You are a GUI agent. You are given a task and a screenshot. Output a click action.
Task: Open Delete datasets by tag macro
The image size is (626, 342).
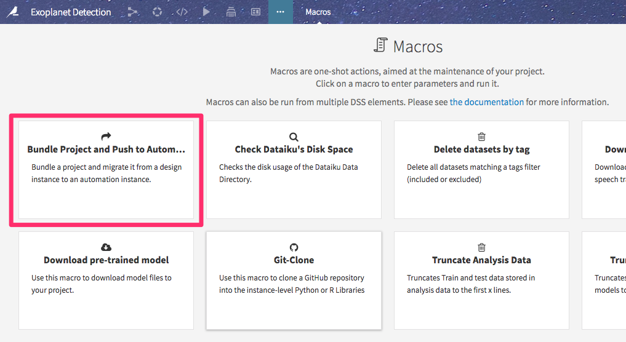(481, 170)
